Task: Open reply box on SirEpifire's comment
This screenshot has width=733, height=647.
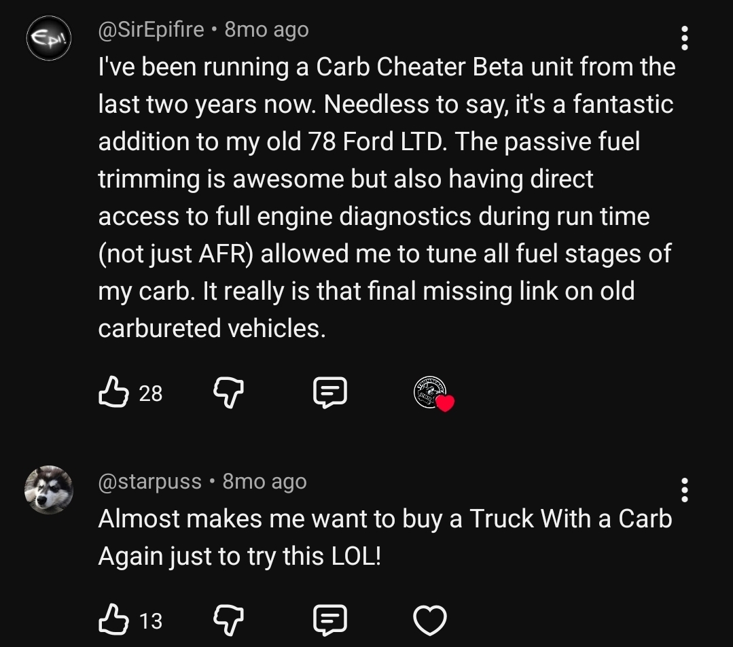Action: [x=331, y=392]
